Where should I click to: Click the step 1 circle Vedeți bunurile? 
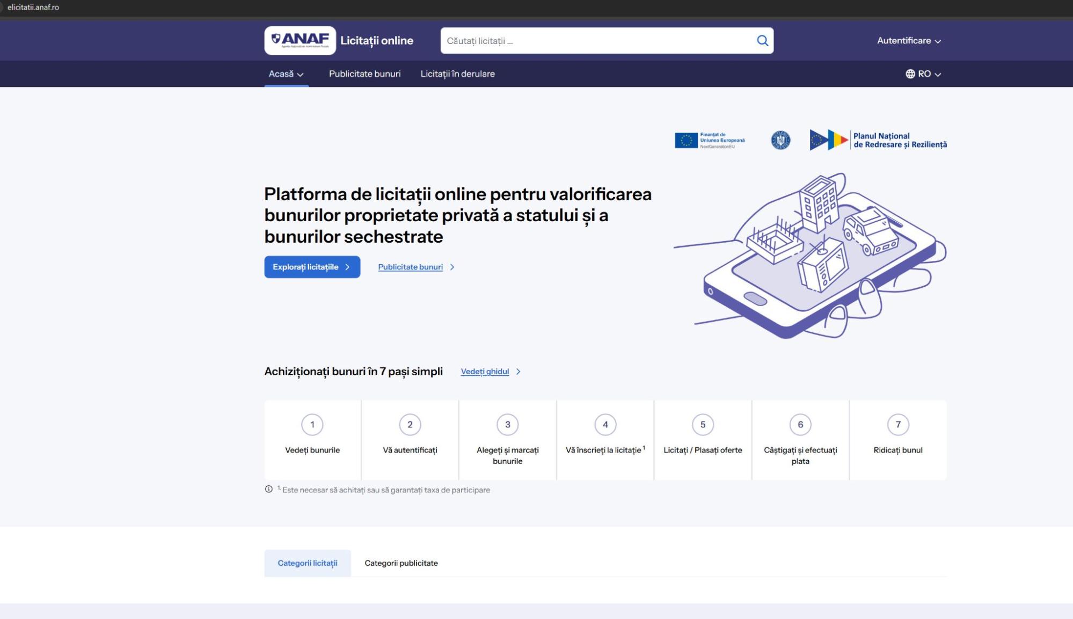coord(312,425)
